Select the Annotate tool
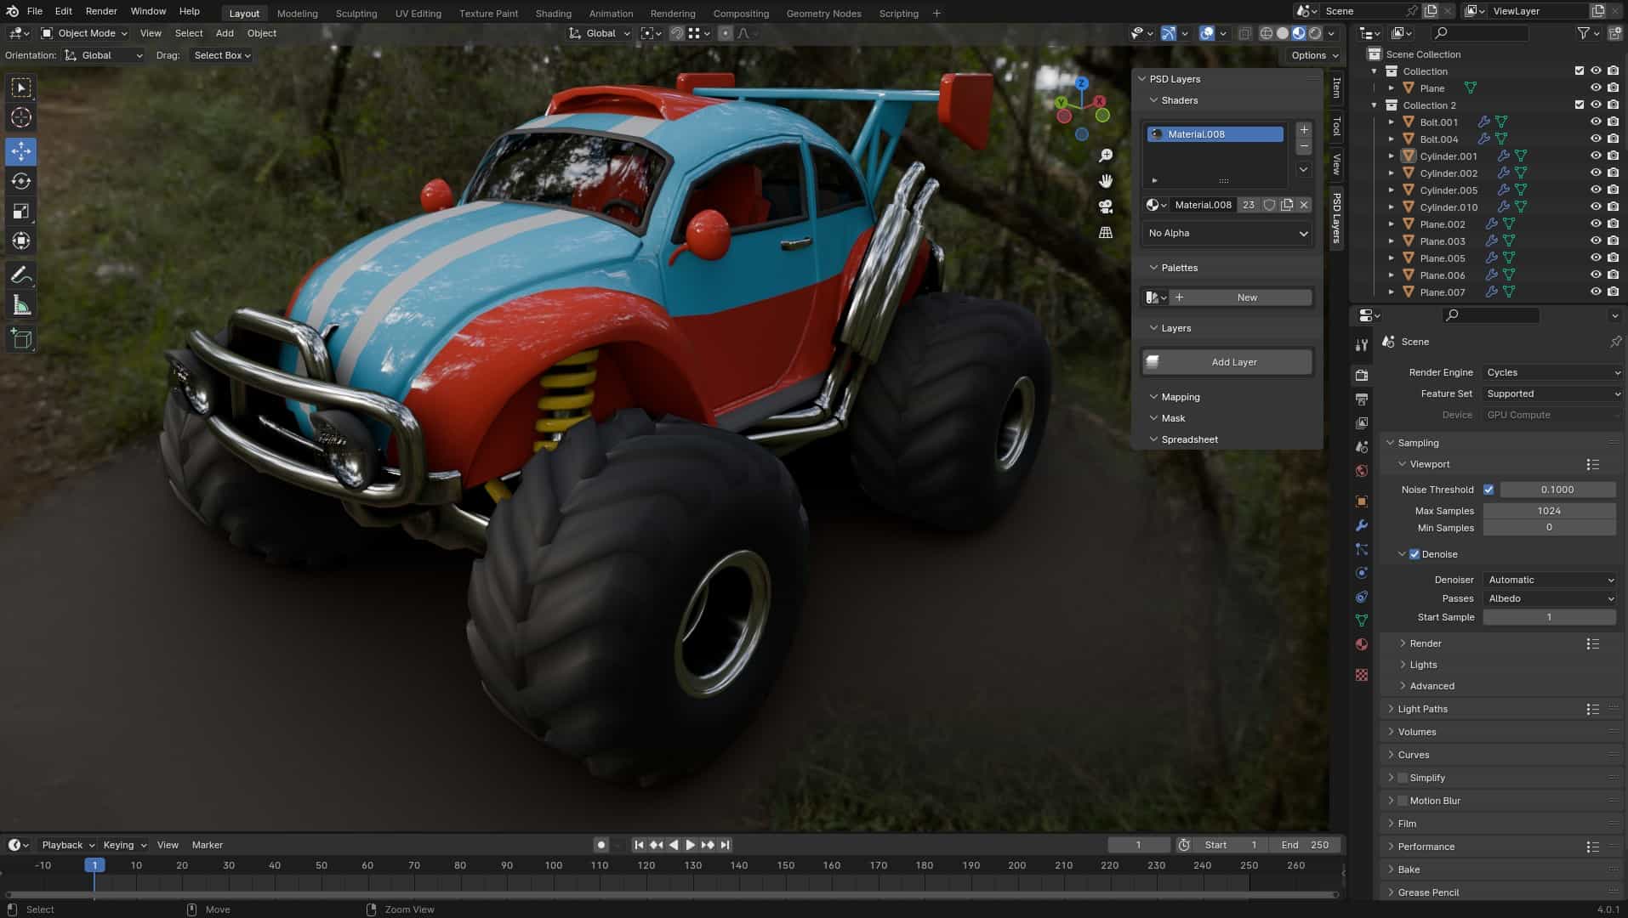 tap(21, 275)
